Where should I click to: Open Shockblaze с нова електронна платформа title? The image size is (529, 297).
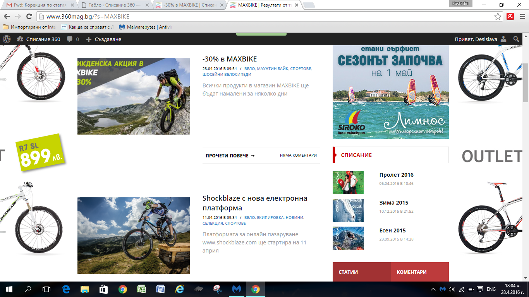click(255, 203)
